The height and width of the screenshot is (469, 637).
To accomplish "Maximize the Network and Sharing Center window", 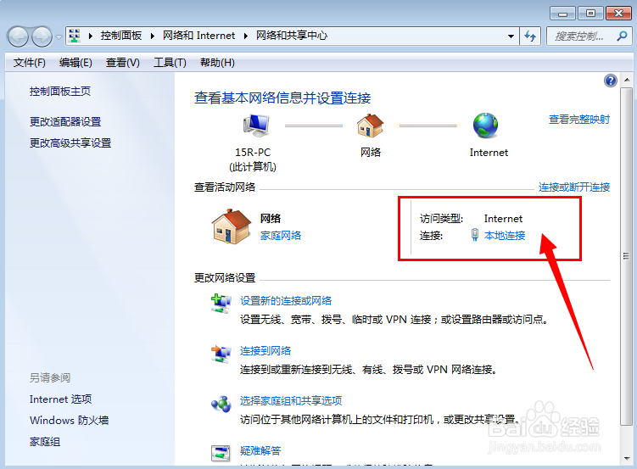I will tap(590, 14).
